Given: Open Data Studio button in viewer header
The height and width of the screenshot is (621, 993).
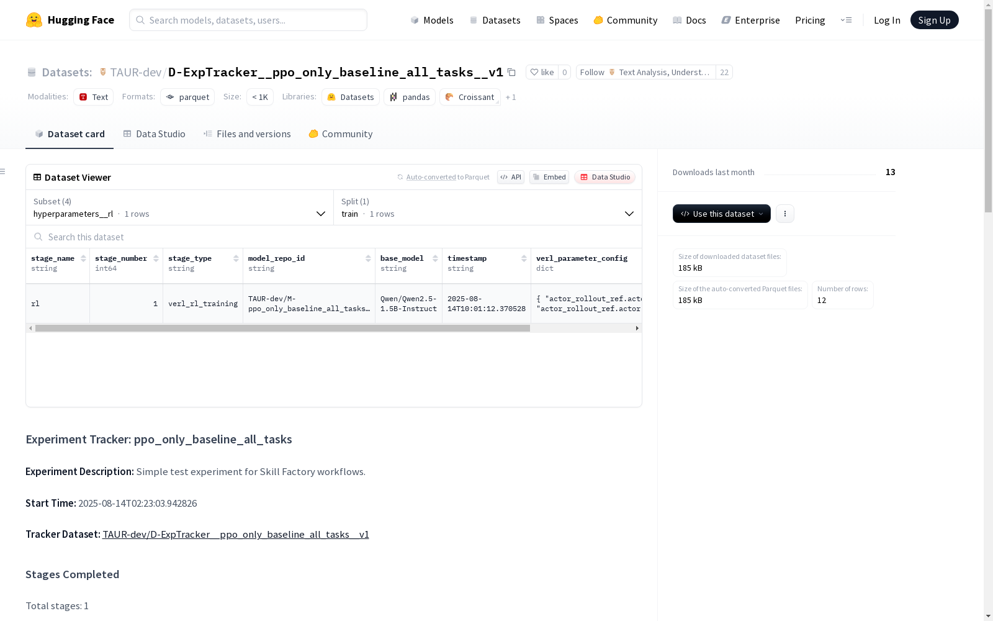Looking at the screenshot, I should click(x=604, y=177).
